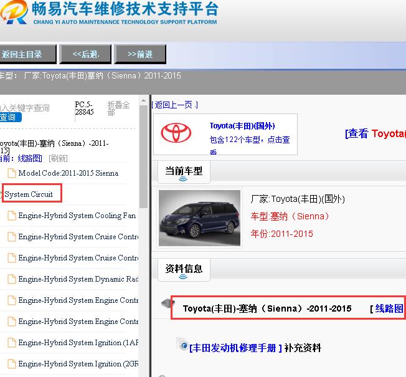Click the >>前进 forward button
The width and height of the screenshot is (406, 377).
(140, 54)
